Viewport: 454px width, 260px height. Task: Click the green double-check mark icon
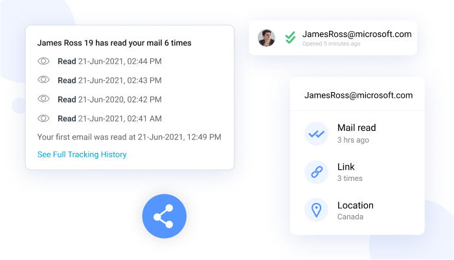pyautogui.click(x=290, y=38)
